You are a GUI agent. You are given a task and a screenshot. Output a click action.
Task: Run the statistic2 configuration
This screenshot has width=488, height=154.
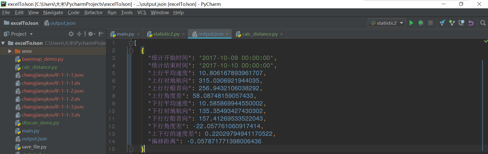pos(411,23)
